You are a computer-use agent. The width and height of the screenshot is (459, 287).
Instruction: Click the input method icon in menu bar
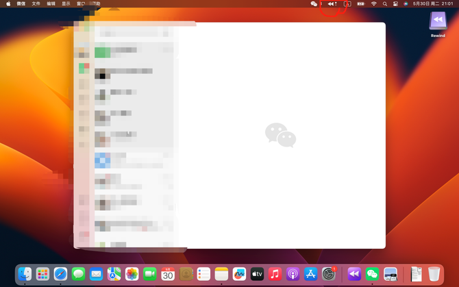point(347,4)
